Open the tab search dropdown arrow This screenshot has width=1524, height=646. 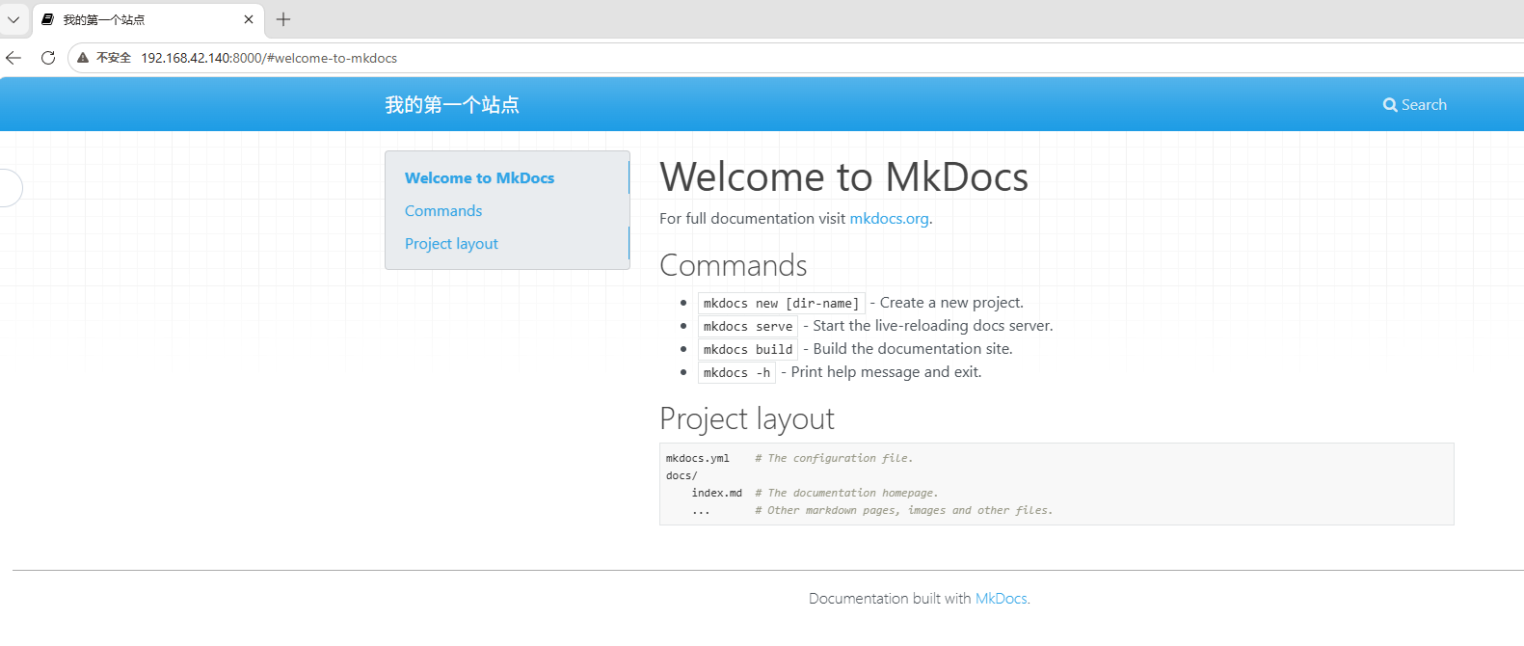click(13, 19)
